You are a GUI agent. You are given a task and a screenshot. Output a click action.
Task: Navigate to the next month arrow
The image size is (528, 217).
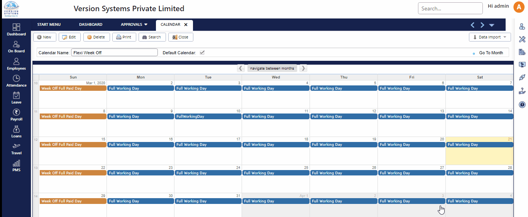coord(303,68)
